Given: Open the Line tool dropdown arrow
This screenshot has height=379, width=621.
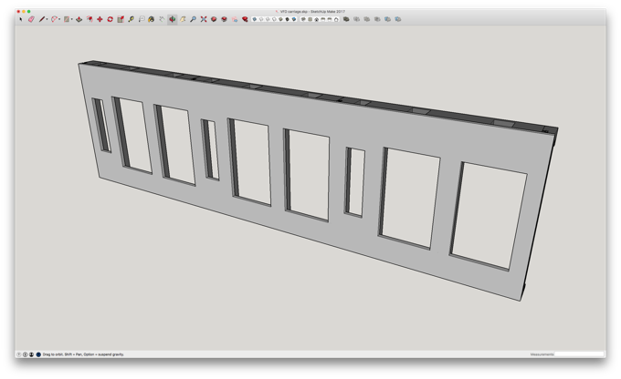Looking at the screenshot, I should [47, 19].
